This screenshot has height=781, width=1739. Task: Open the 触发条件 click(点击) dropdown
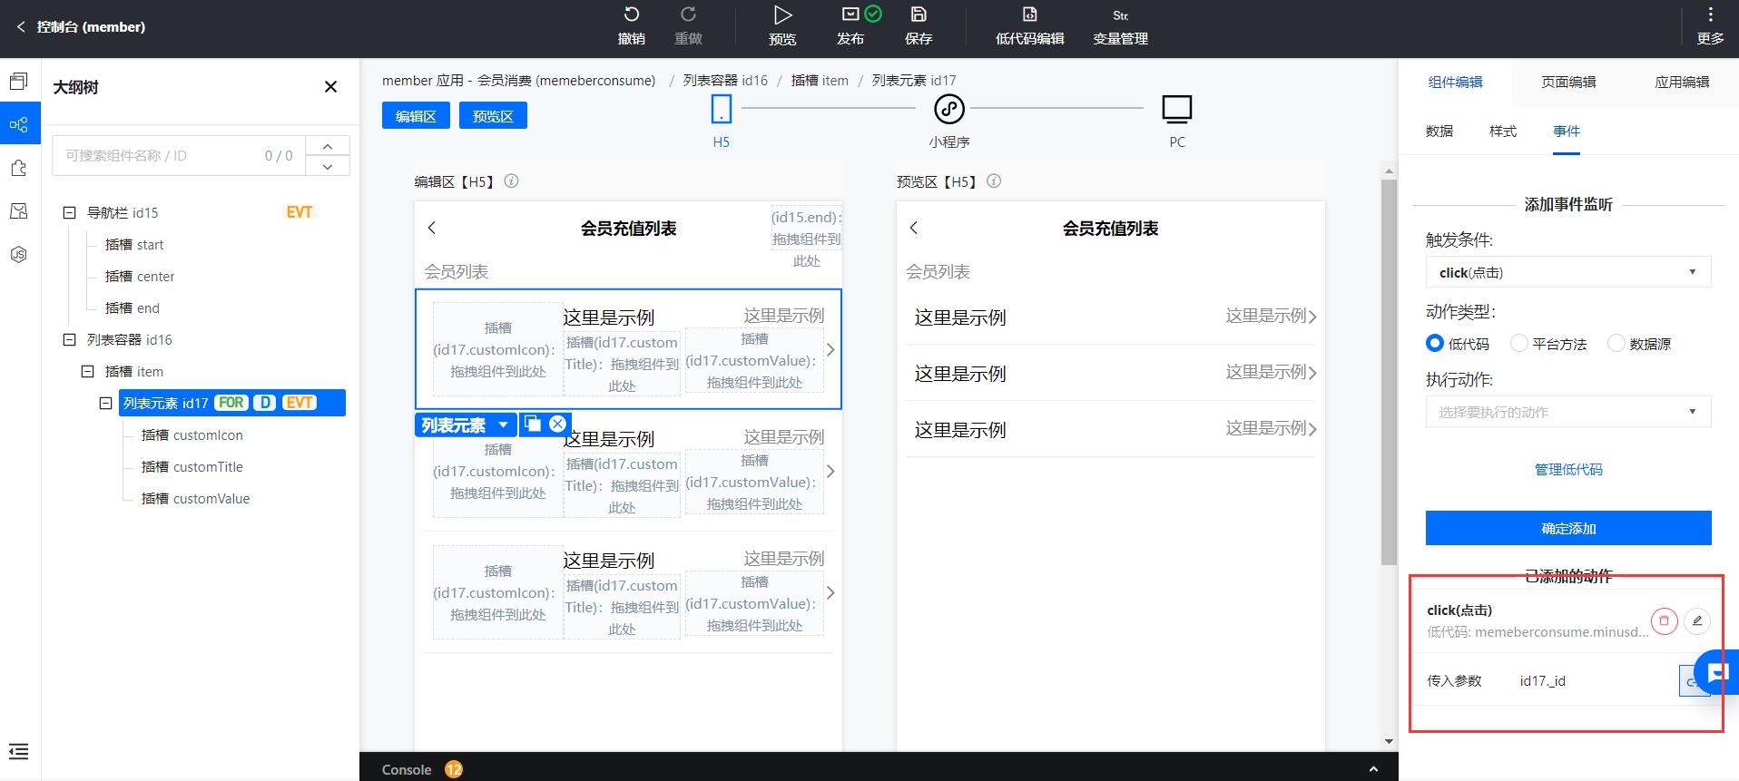click(x=1568, y=272)
